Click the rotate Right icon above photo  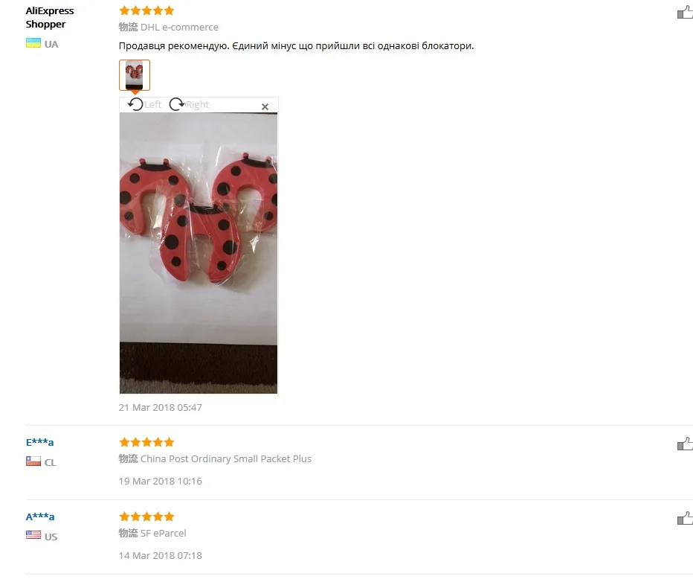(x=177, y=104)
